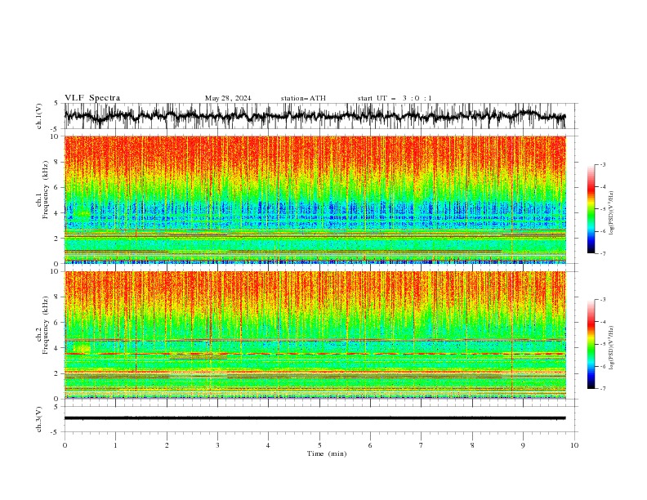Click the ch.2 spectrogram panel
Image resolution: width=647 pixels, height=500 pixels.
tap(315, 335)
